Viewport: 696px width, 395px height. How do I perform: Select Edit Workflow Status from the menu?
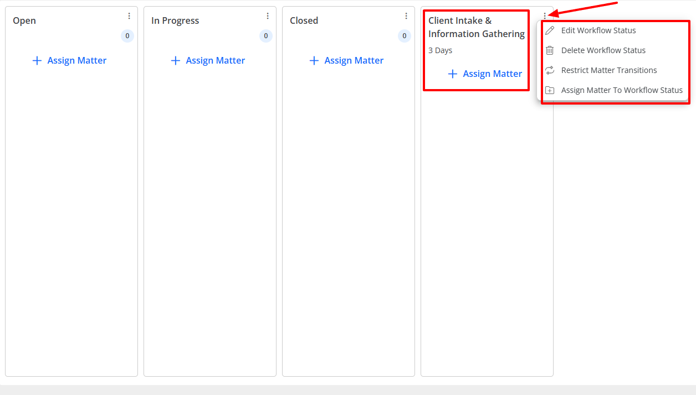point(598,30)
